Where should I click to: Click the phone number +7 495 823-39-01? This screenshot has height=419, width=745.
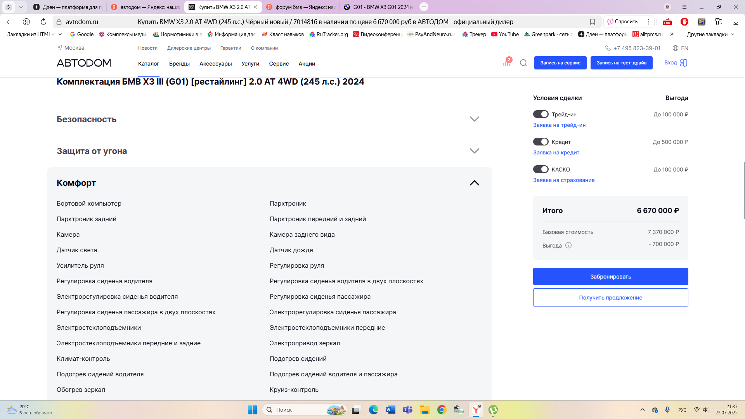tap(637, 48)
